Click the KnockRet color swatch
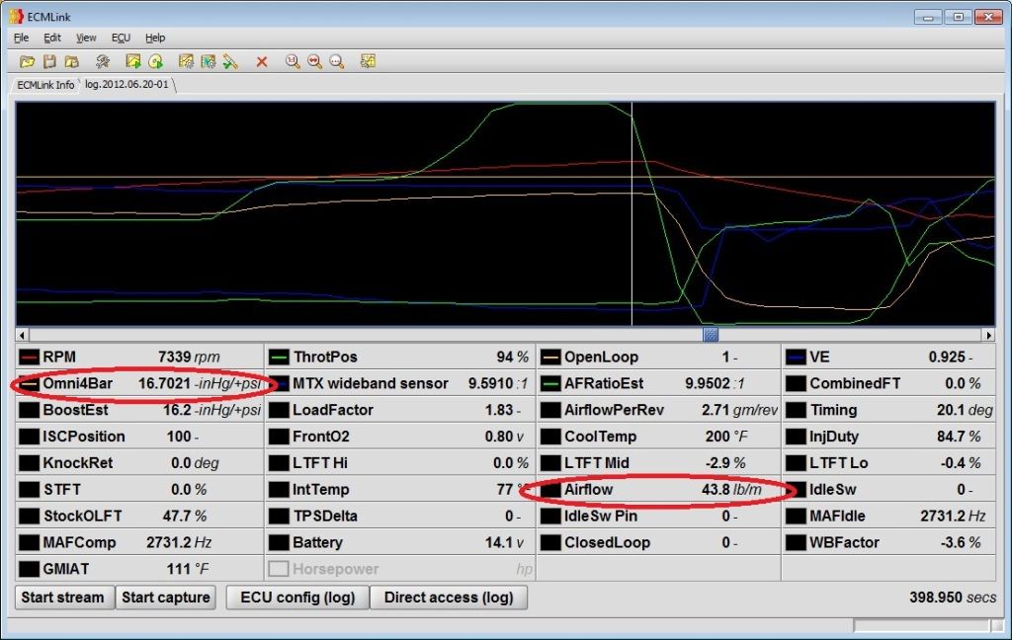This screenshot has width=1012, height=640. click(x=29, y=462)
